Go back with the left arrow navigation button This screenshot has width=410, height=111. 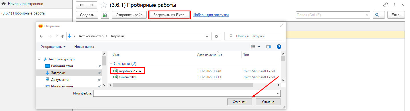pos(82,5)
